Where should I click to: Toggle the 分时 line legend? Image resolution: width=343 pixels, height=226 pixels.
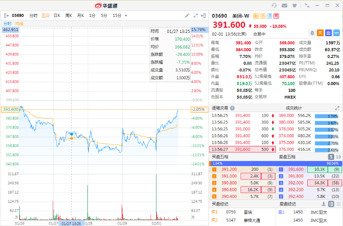click(x=7, y=24)
